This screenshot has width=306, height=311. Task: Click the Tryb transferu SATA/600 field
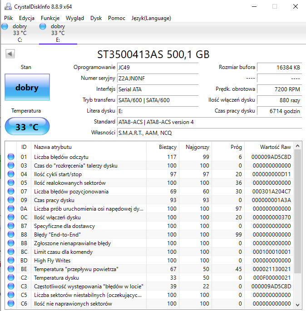(x=158, y=100)
